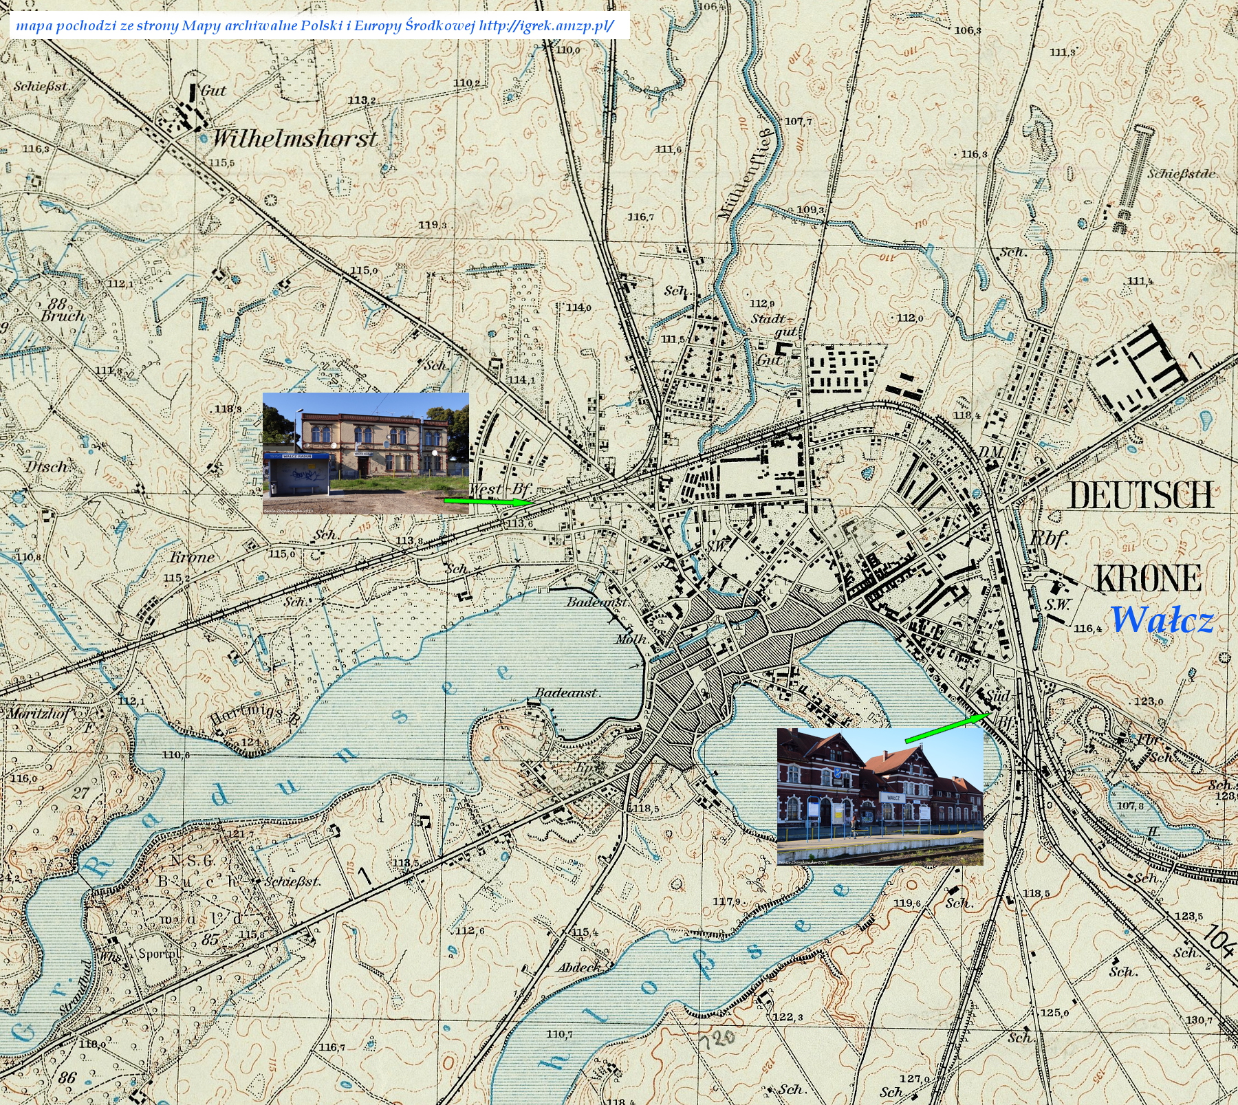Screen dimensions: 1238x1105
Task: Click the 'Sportpl' label
Action: (x=159, y=954)
